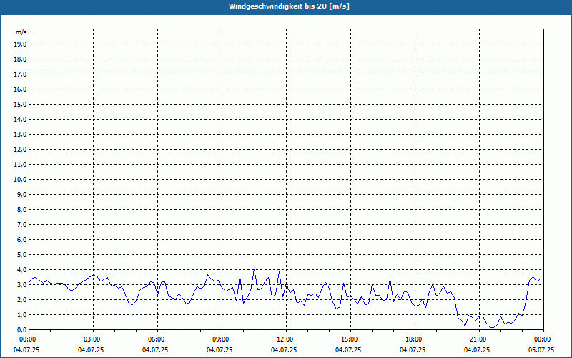Click the 13,0 y-axis label
Image resolution: width=572 pixels, height=358 pixels.
20,134
